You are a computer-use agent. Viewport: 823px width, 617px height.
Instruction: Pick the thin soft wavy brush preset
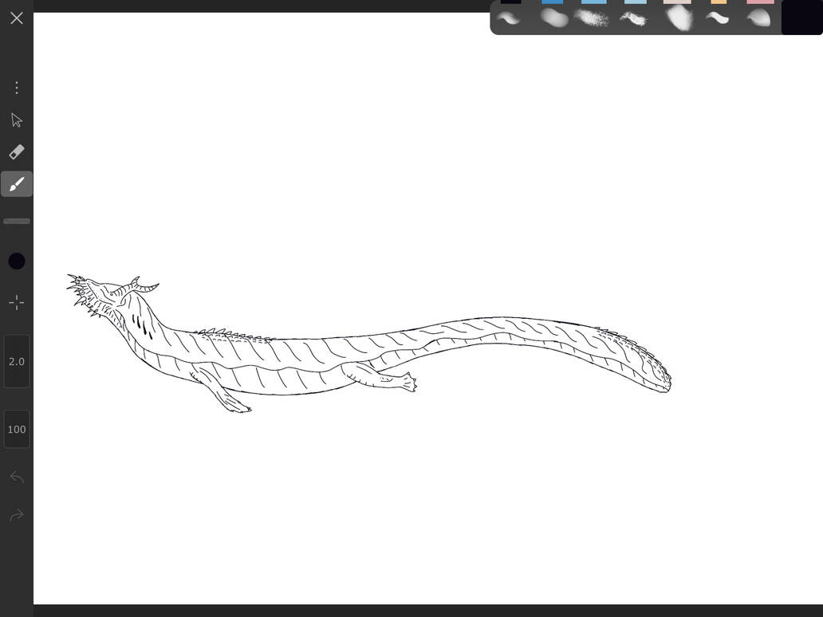pyautogui.click(x=509, y=18)
